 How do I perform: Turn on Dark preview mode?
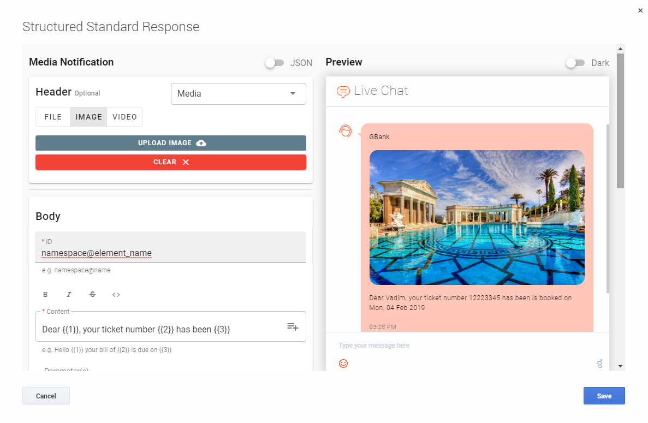tap(575, 63)
